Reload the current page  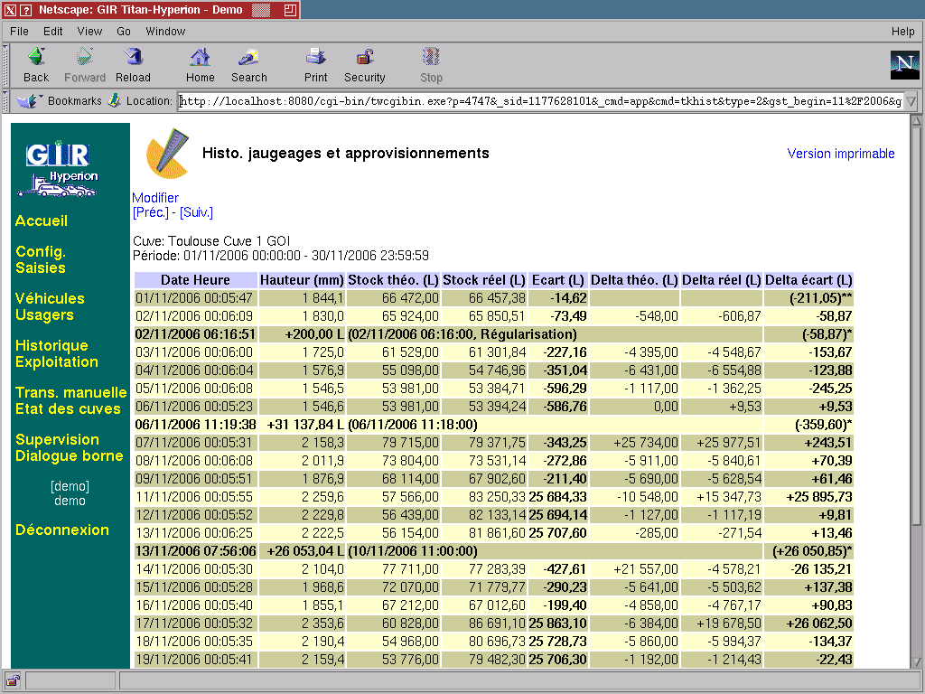[134, 57]
